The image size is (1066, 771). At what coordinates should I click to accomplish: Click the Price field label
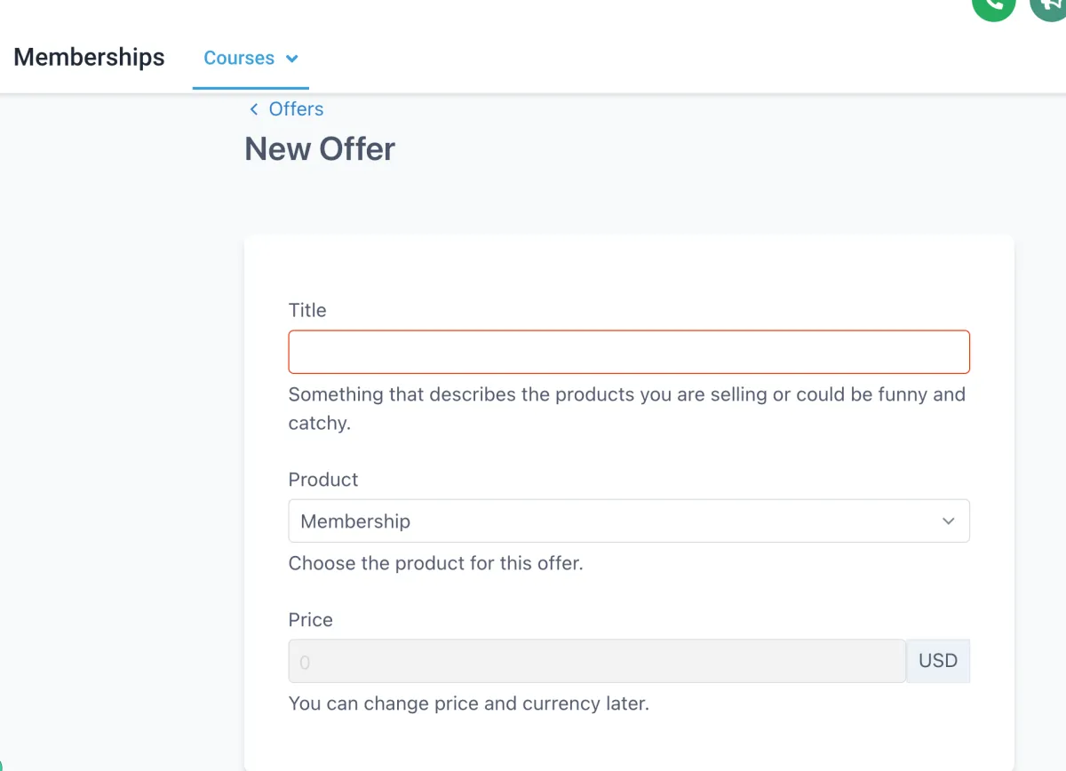point(311,620)
